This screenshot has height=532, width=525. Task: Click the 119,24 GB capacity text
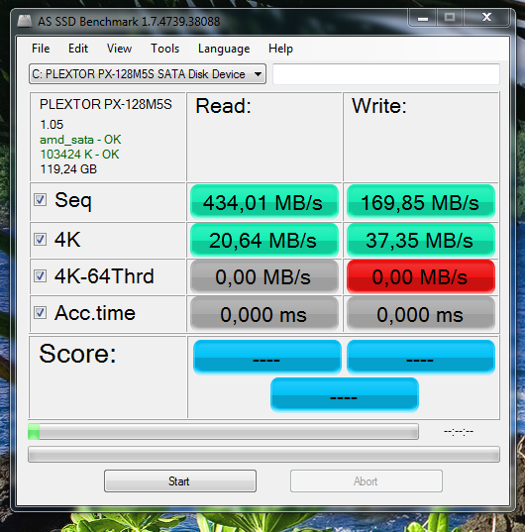pos(68,169)
